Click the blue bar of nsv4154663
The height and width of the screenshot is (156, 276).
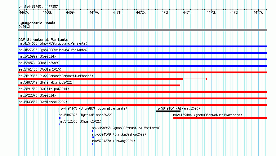(143, 46)
